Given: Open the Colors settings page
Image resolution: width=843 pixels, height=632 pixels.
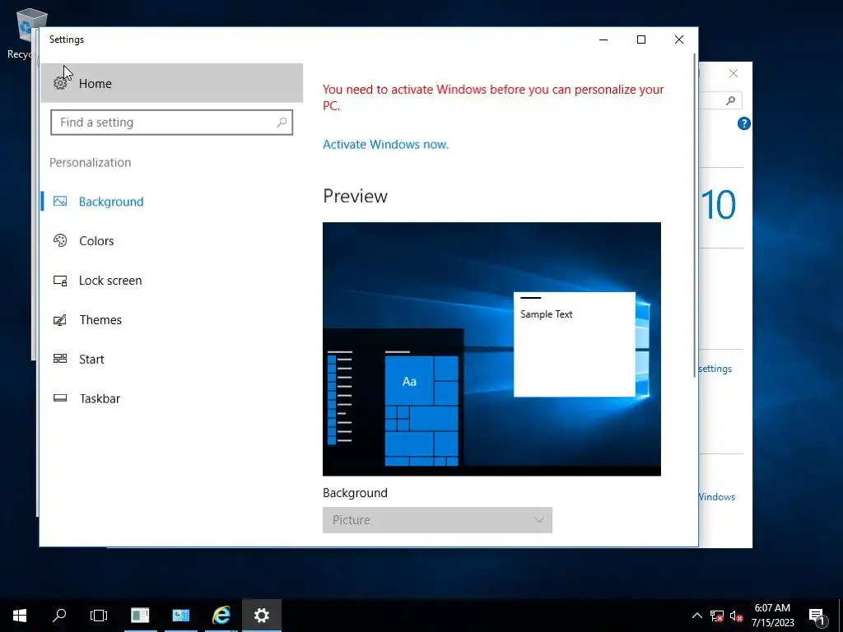Looking at the screenshot, I should [x=171, y=241].
